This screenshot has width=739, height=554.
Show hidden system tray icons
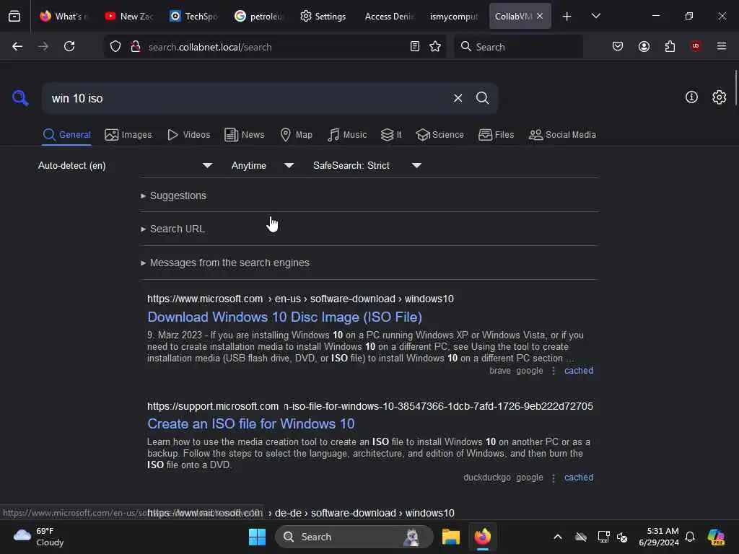(x=558, y=537)
